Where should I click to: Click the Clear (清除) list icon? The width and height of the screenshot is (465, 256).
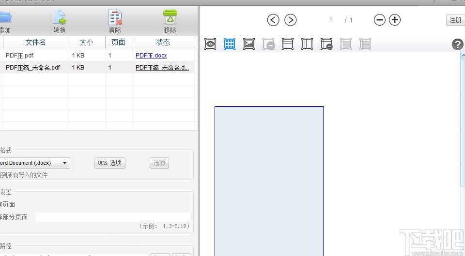click(x=115, y=17)
